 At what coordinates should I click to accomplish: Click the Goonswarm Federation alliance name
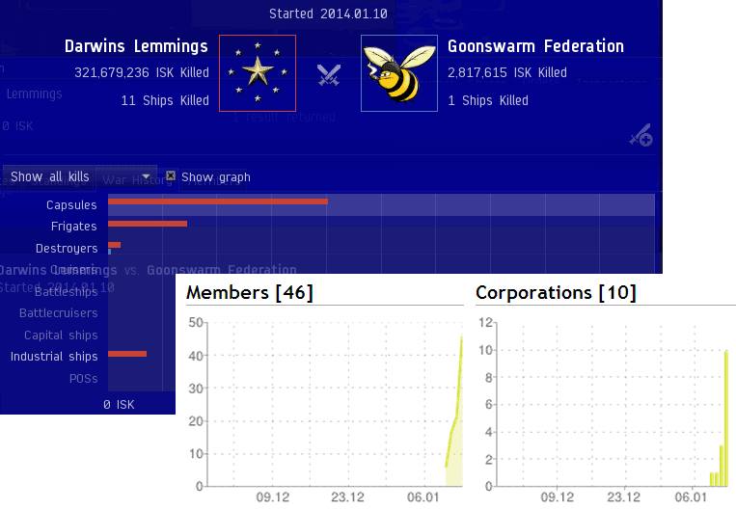(x=535, y=46)
